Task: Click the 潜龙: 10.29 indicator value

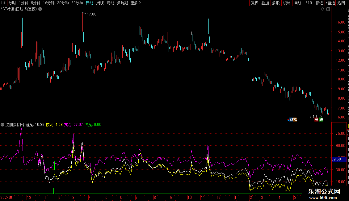Action: 35,125
